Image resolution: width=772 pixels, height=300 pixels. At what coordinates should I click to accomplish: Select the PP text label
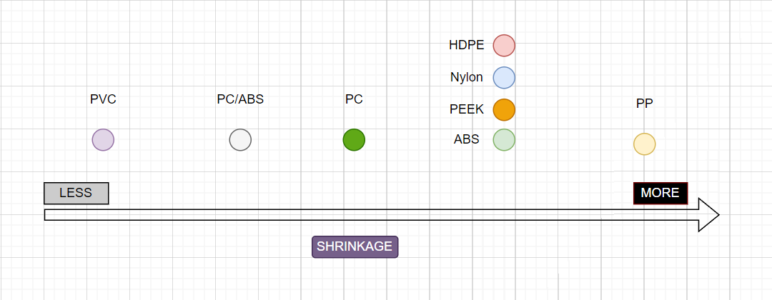click(645, 104)
